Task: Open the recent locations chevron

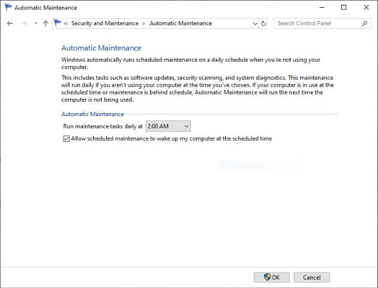Action: (x=35, y=23)
